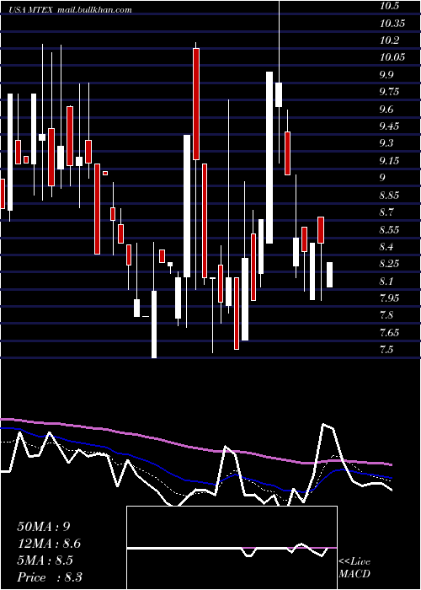
Task: Select the 7.5 price axis label
Action: tap(388, 350)
